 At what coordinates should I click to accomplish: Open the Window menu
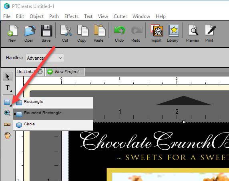(141, 16)
